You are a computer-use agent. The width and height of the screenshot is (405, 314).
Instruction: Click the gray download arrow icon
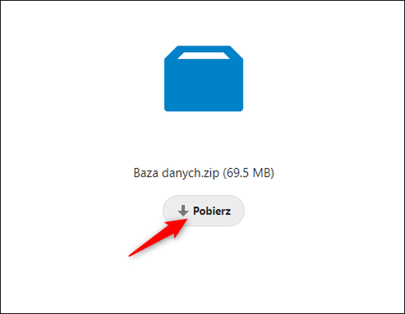click(x=183, y=211)
